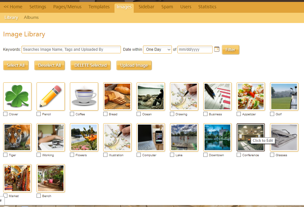
Task: Open the Bread image thumbnail
Action: (x=117, y=96)
